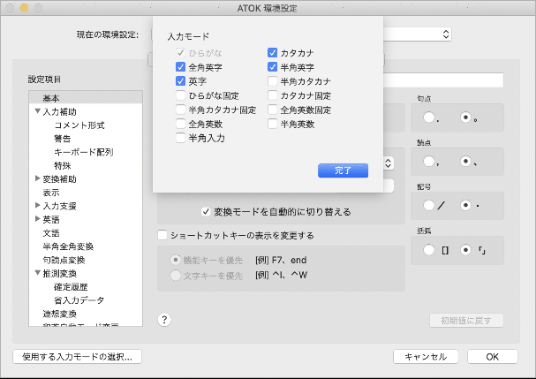Image resolution: width=536 pixels, height=379 pixels.
Task: Check the 半角入力 checkbox
Action: pos(181,138)
